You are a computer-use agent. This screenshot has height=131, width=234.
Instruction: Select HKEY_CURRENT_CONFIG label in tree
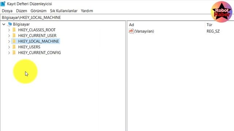[39, 53]
